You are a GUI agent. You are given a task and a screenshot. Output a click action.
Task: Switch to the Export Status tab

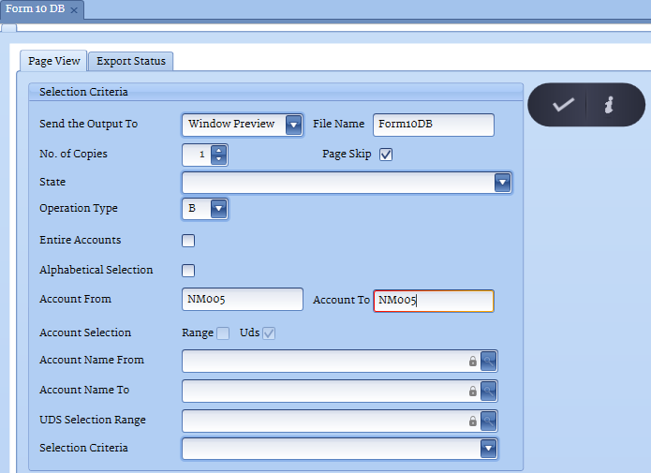131,61
